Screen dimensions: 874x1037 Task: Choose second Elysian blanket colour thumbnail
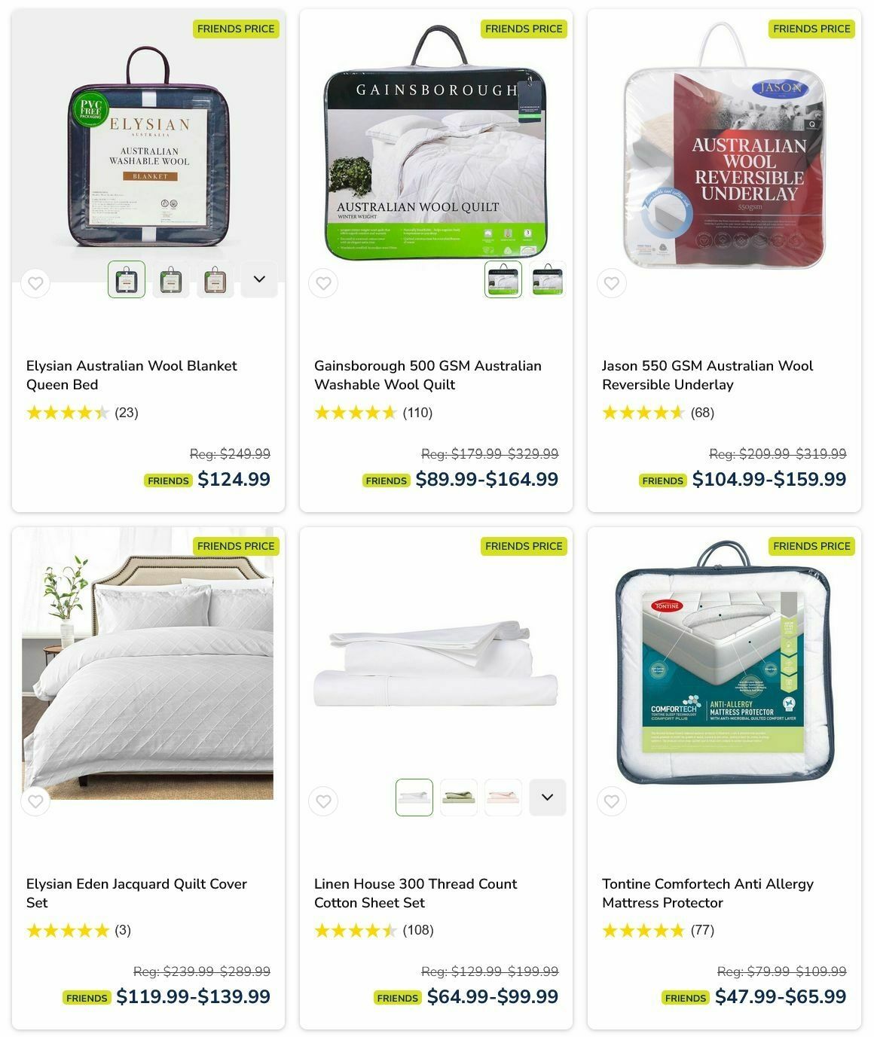click(x=171, y=279)
